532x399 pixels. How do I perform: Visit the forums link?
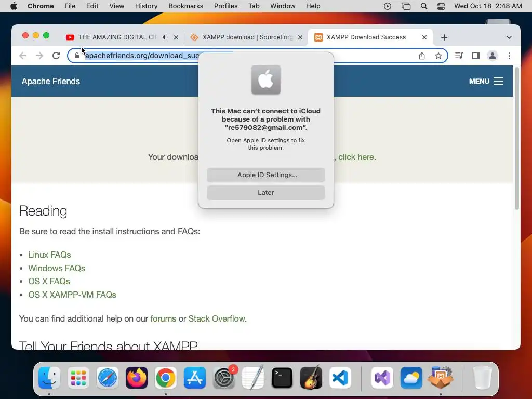(163, 319)
